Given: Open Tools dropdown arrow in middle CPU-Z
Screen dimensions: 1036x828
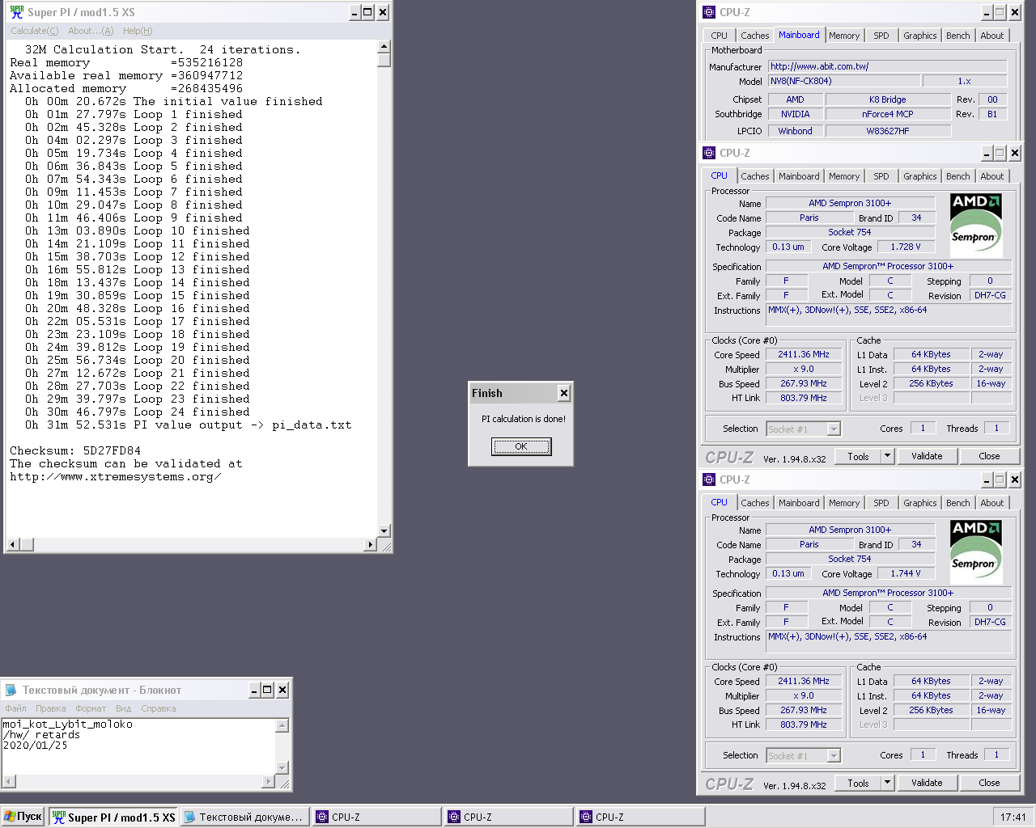Looking at the screenshot, I should click(887, 456).
